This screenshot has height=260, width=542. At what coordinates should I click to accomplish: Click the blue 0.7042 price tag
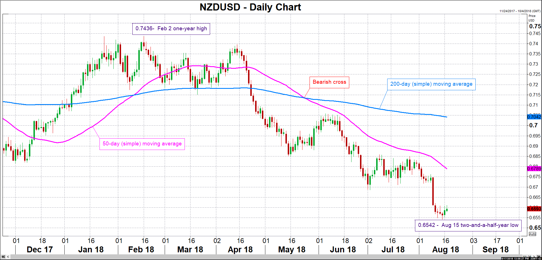(x=534, y=117)
